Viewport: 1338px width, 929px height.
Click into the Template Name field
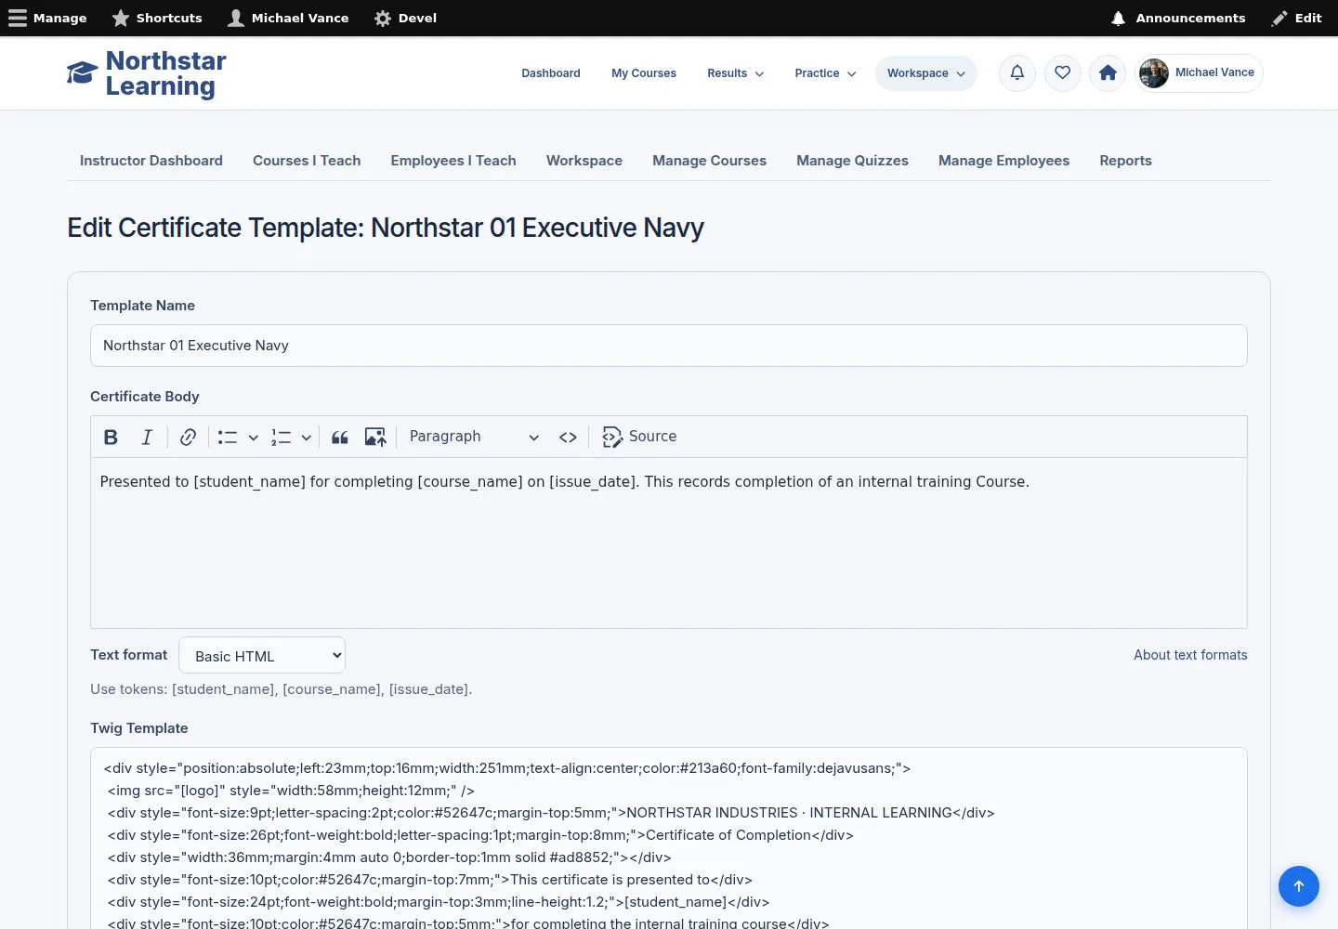(x=669, y=346)
